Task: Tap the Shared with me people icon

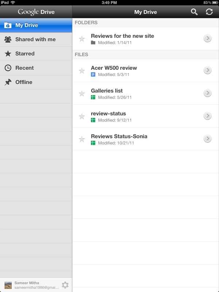Action: [8, 39]
